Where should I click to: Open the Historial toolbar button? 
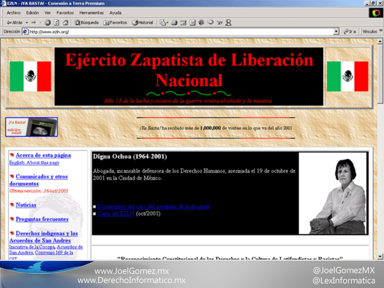pos(142,22)
